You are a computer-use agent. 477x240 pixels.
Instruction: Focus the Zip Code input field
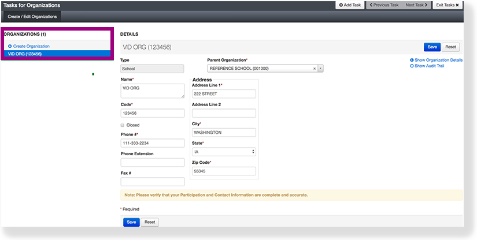tap(224, 171)
